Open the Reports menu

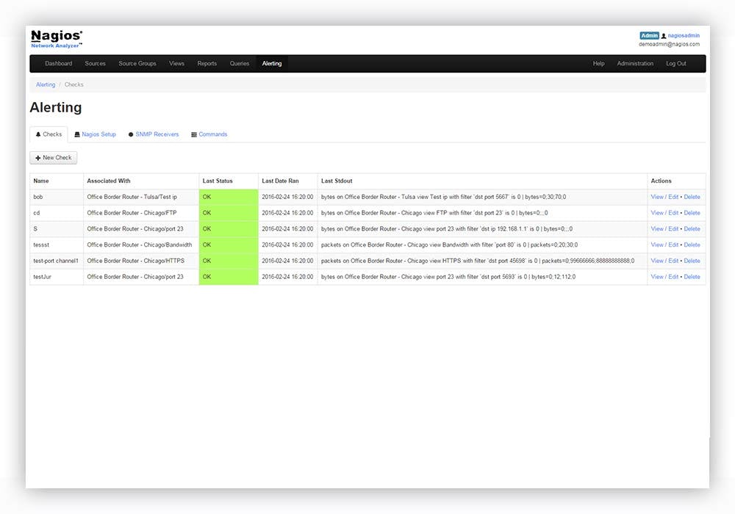[x=207, y=63]
